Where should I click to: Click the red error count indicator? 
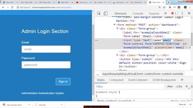(x=174, y=13)
